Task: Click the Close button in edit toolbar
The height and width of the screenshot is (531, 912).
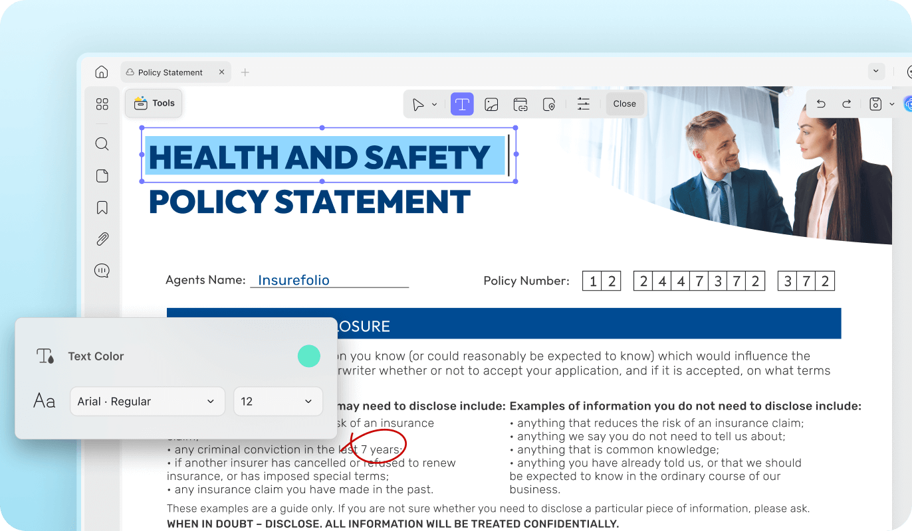Action: pyautogui.click(x=624, y=104)
